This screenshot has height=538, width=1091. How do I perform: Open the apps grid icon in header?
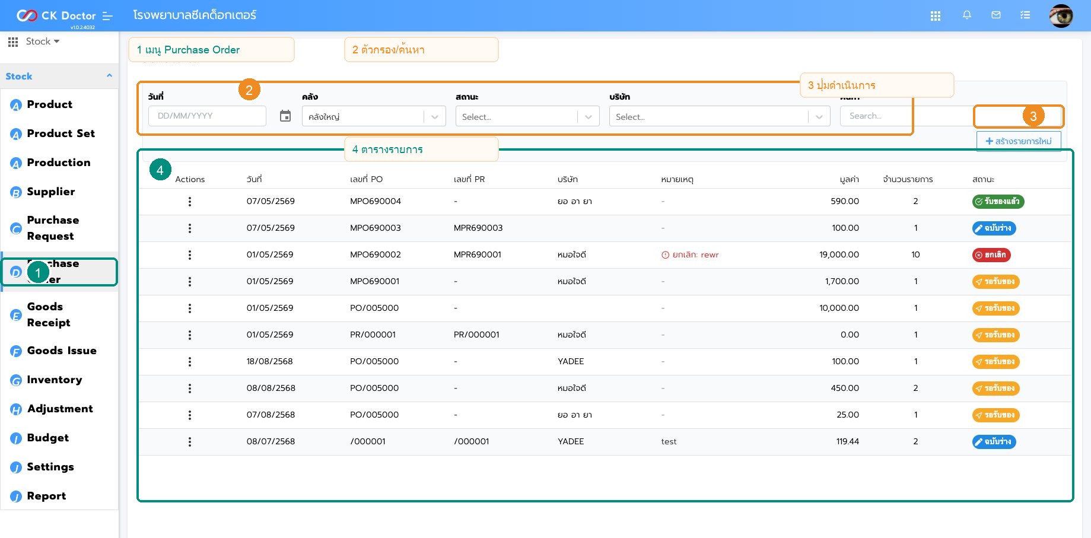click(x=936, y=16)
